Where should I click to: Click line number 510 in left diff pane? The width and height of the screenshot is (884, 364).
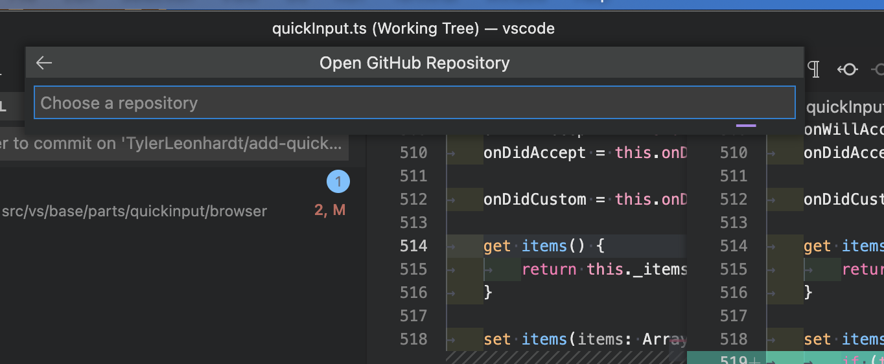[413, 153]
